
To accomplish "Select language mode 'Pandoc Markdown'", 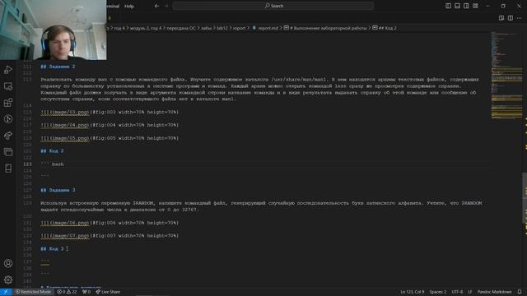I will click(x=494, y=292).
